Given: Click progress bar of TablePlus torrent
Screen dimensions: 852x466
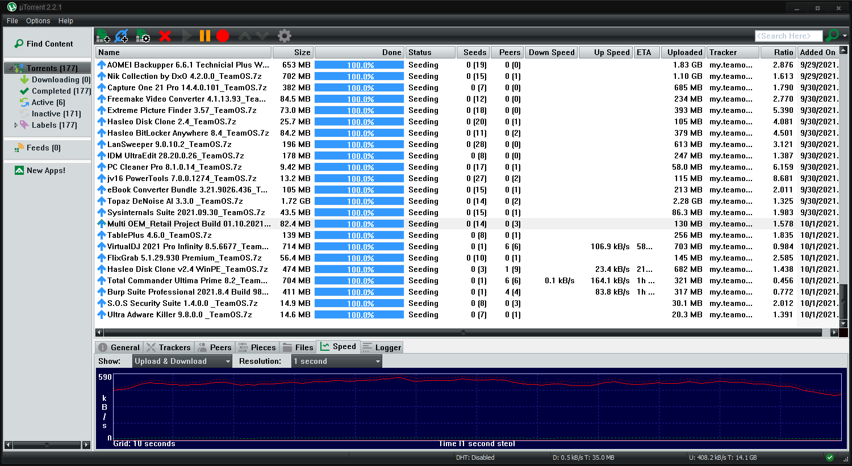Looking at the screenshot, I should point(359,235).
